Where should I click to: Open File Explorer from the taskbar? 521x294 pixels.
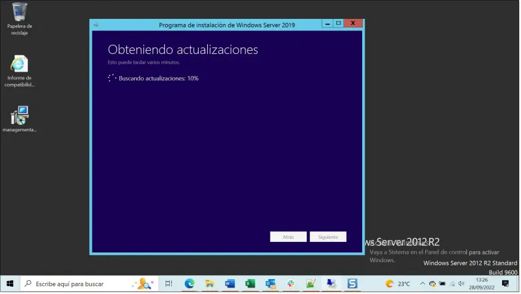(x=210, y=284)
